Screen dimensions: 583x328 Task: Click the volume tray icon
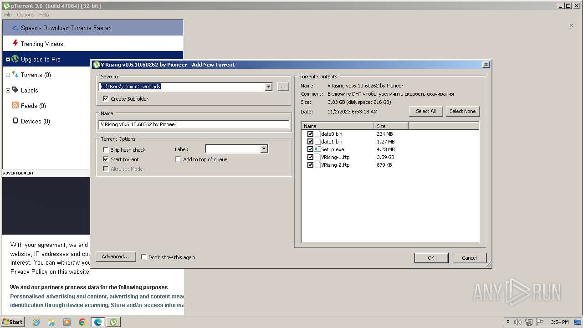tap(518, 322)
